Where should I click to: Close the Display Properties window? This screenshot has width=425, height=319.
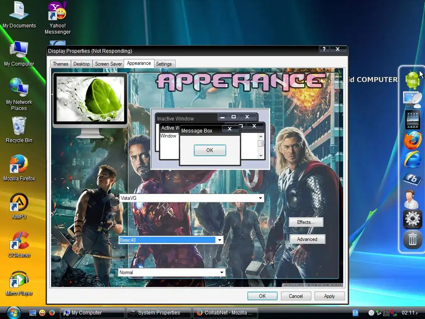(338, 49)
